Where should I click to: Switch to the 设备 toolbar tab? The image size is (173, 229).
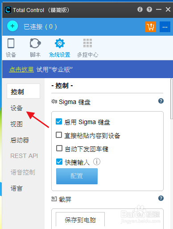coord(11,48)
